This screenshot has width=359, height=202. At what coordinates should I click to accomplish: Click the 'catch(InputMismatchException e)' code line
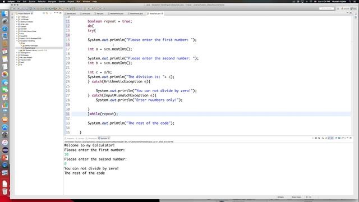(x=122, y=95)
